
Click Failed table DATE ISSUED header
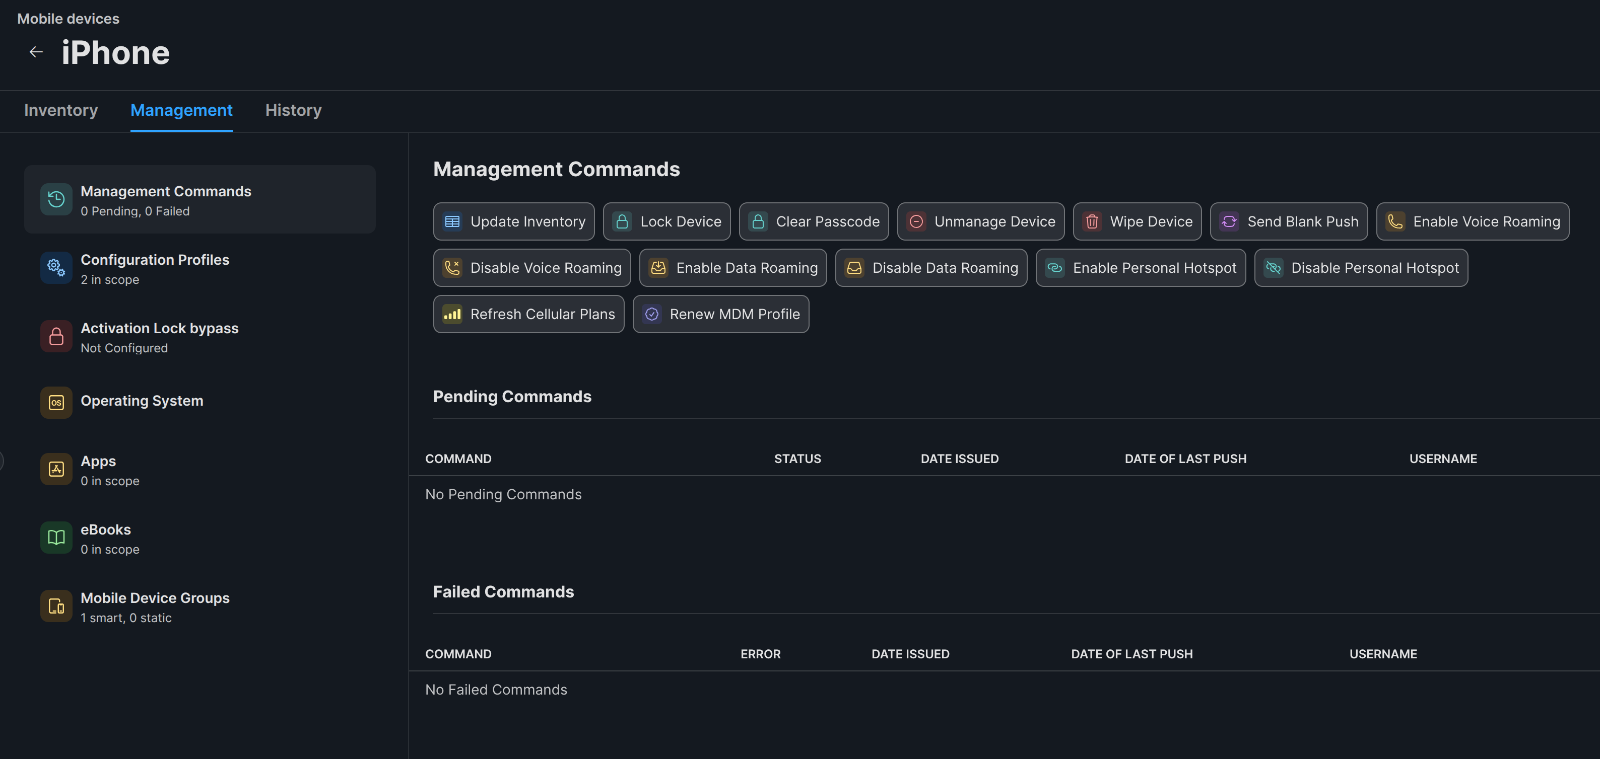pos(910,654)
